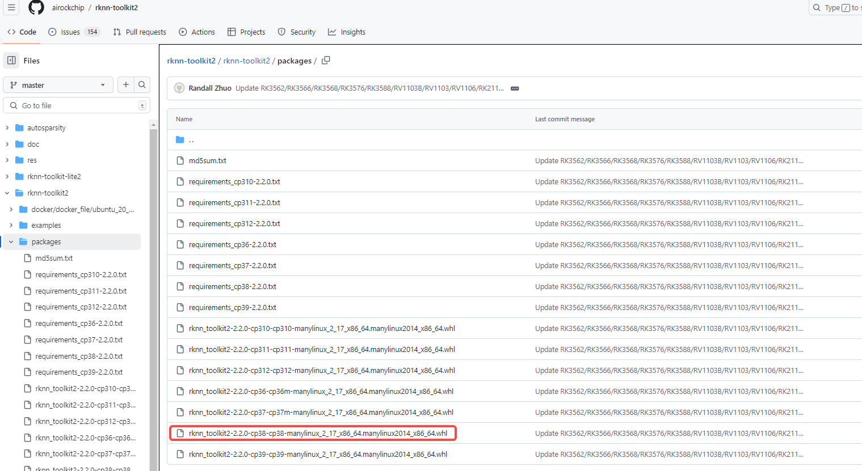Image resolution: width=862 pixels, height=471 pixels.
Task: Select requirements_cp36-2.2.0.txt in sidebar tree
Action: pyautogui.click(x=79, y=323)
